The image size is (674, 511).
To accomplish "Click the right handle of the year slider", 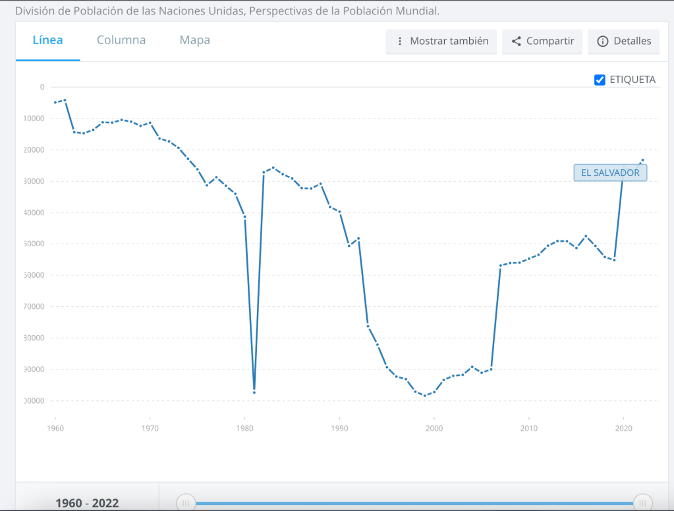I will tap(642, 503).
